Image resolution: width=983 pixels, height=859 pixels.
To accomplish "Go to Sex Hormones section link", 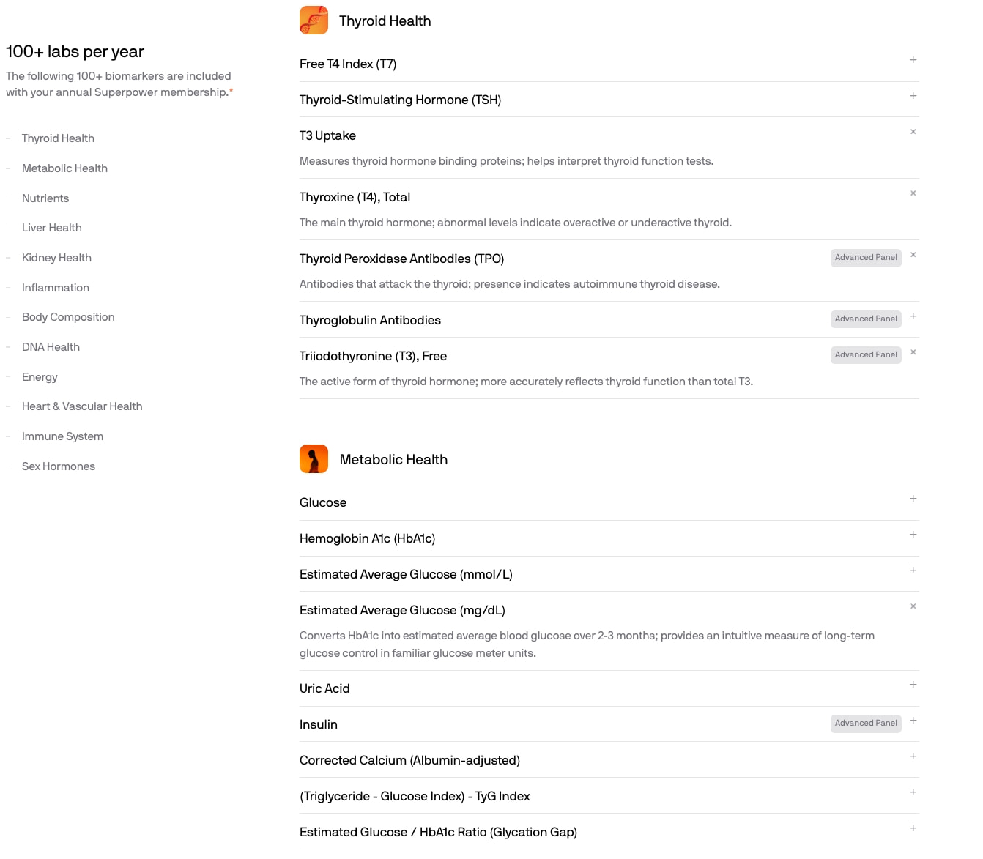I will tap(59, 466).
